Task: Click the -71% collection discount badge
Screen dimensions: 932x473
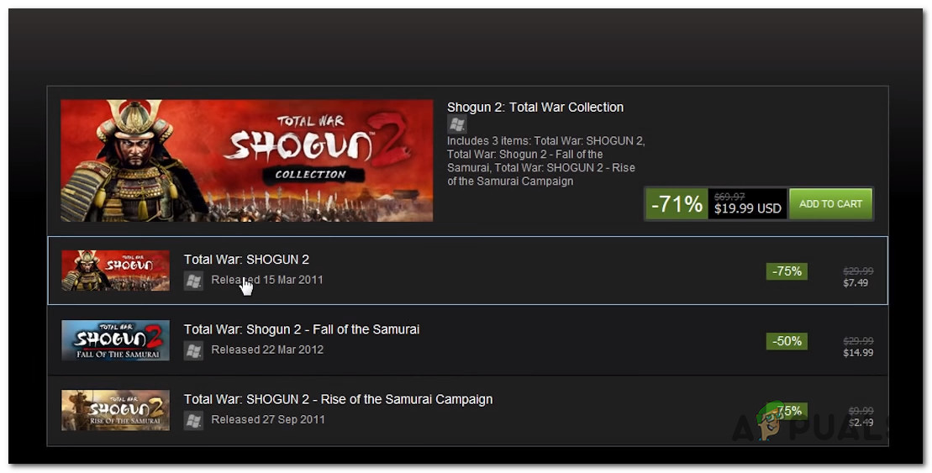Action: coord(677,204)
